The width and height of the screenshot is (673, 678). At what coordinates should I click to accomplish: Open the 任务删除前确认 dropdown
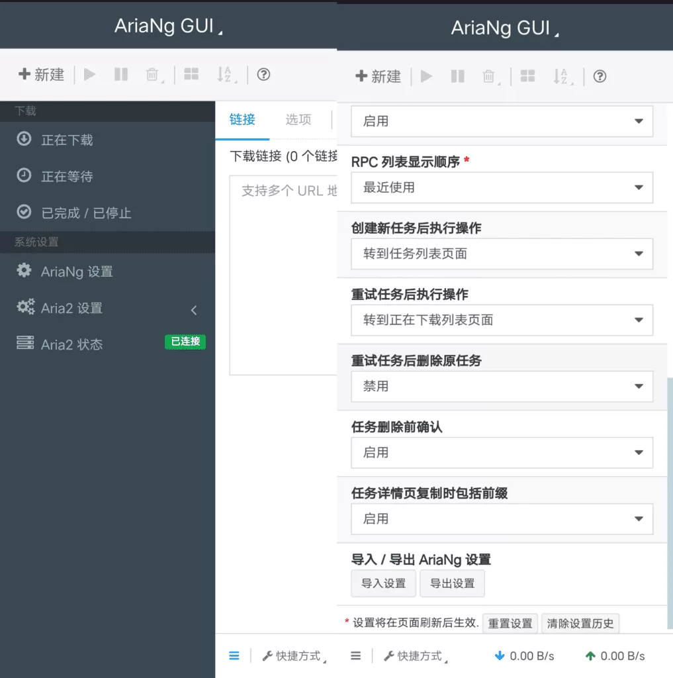point(502,453)
